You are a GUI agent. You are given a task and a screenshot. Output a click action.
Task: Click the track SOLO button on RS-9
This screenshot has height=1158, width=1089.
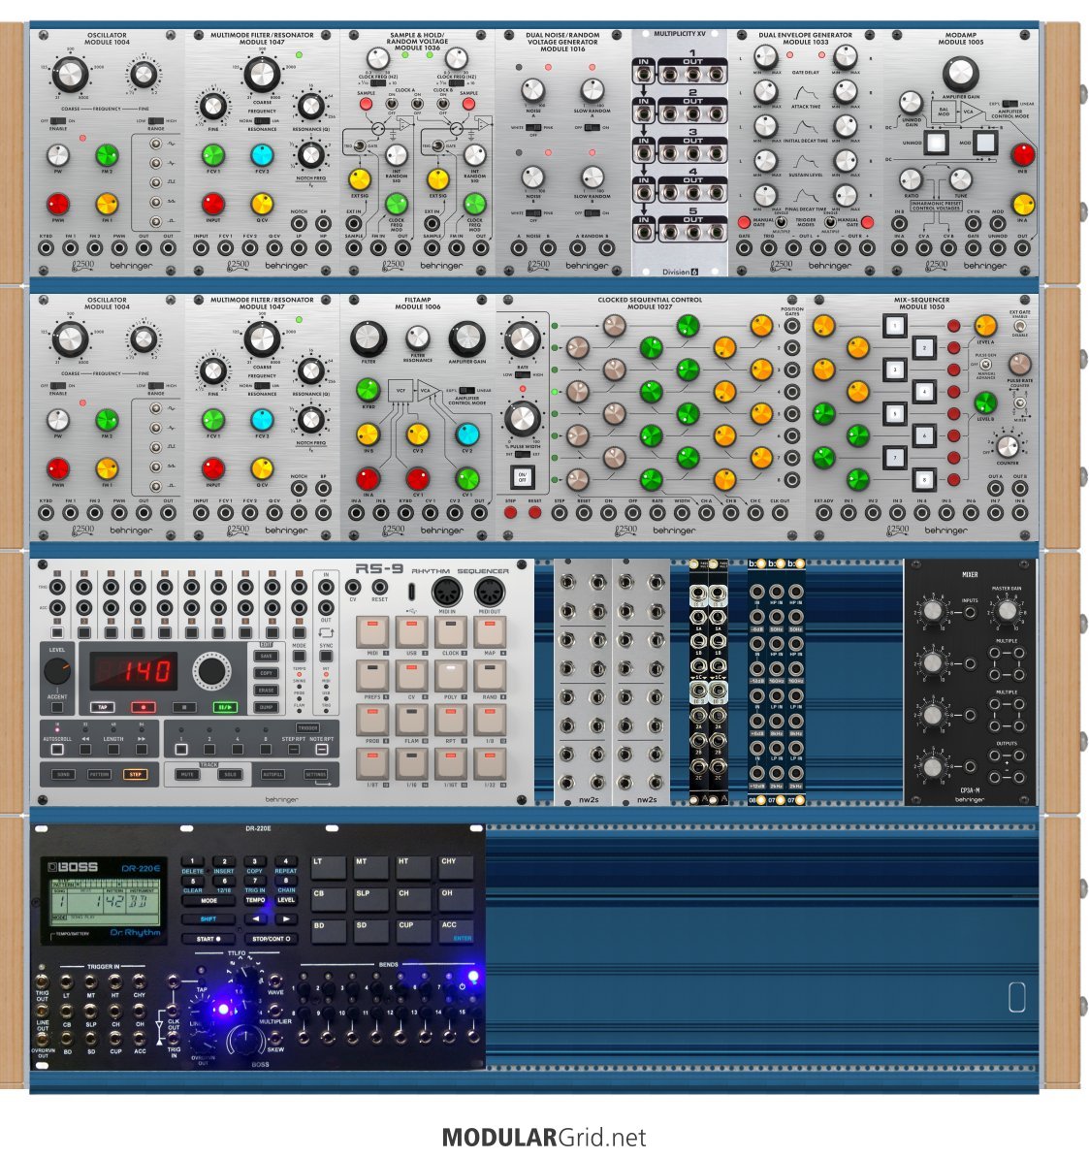click(x=230, y=775)
